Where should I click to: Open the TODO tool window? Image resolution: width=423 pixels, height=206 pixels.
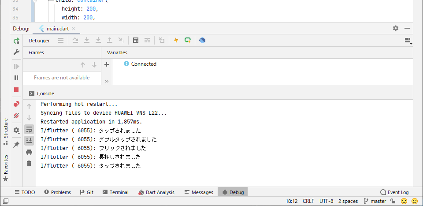pos(25,192)
